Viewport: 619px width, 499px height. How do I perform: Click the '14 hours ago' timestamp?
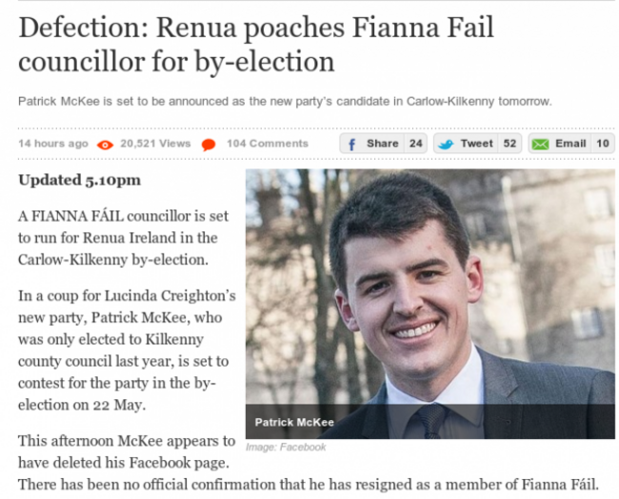click(x=53, y=144)
